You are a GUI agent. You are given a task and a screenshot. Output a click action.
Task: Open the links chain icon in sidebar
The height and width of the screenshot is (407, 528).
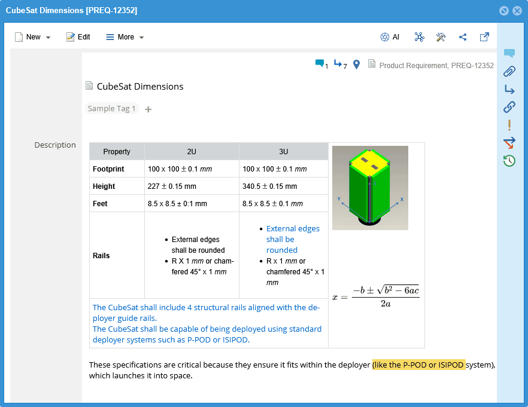(509, 107)
